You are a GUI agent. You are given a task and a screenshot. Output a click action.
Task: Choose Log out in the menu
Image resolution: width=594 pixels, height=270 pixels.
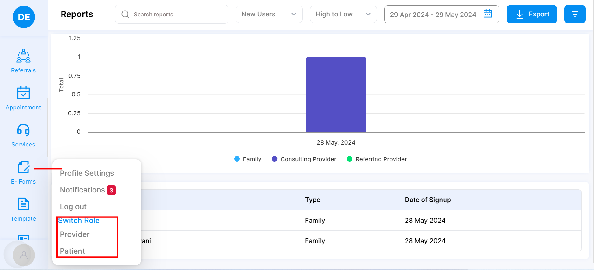coord(73,207)
